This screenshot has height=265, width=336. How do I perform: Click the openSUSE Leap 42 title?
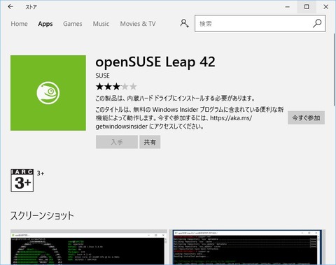(x=155, y=62)
